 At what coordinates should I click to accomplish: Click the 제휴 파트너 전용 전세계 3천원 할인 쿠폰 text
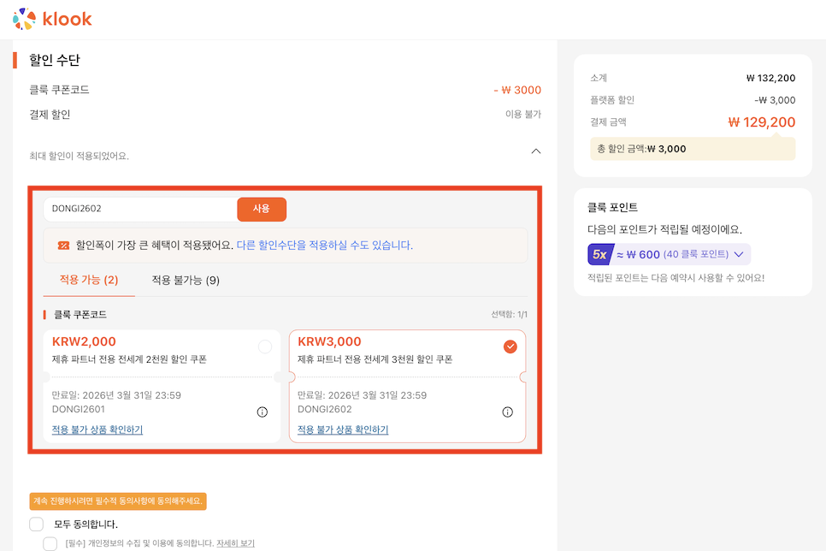[x=375, y=359]
